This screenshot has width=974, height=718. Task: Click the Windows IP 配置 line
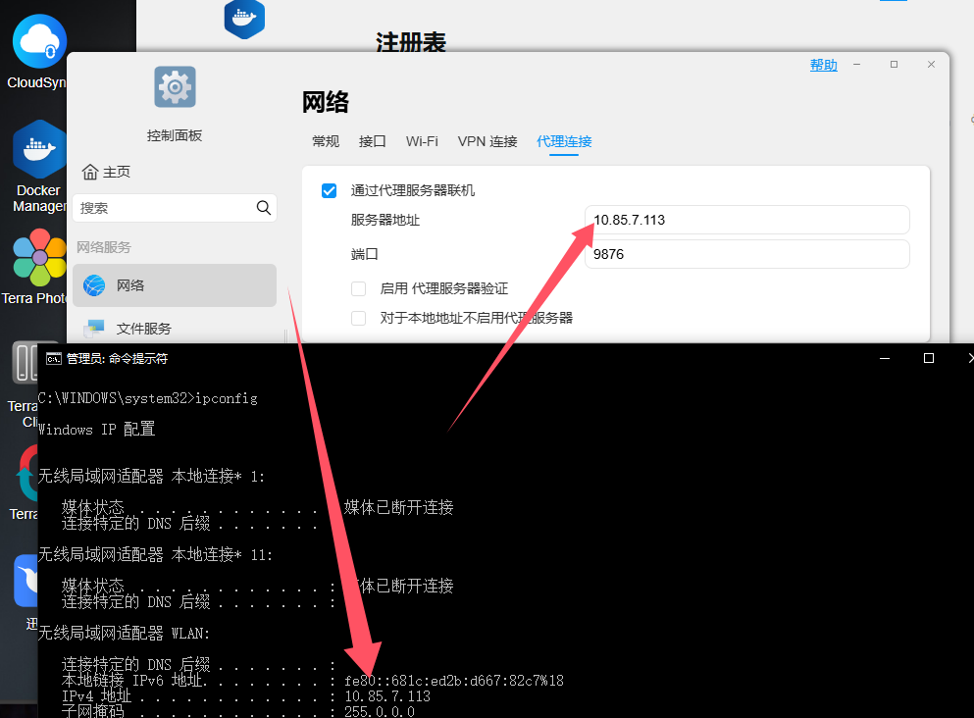coord(96,430)
